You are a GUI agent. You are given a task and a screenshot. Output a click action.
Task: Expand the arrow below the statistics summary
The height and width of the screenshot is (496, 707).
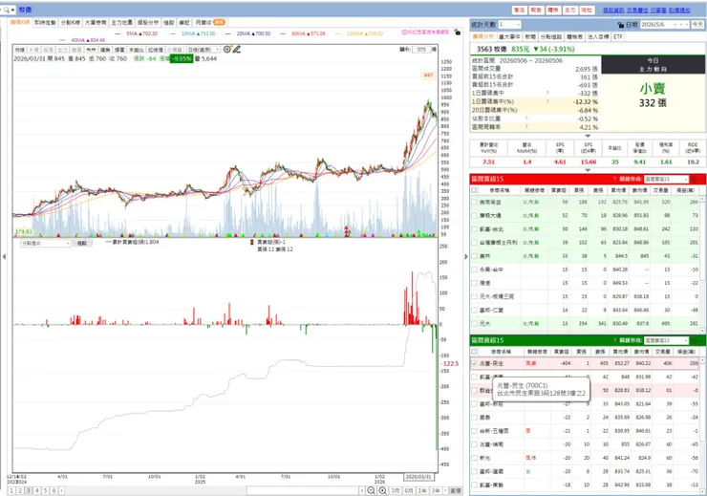coord(588,136)
